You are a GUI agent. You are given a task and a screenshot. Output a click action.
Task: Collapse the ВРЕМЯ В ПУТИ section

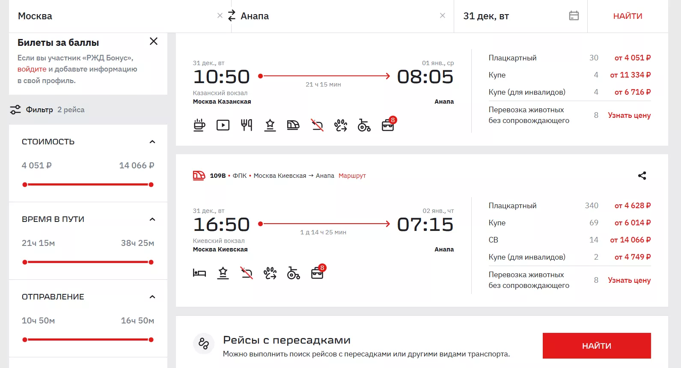(152, 219)
